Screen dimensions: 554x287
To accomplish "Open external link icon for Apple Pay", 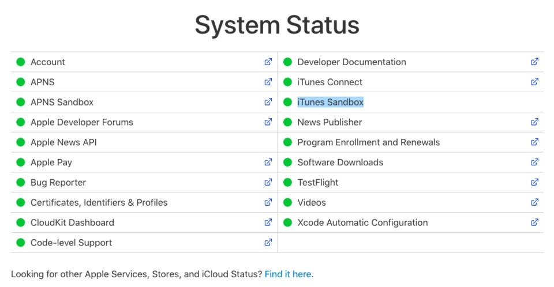I will coord(268,162).
